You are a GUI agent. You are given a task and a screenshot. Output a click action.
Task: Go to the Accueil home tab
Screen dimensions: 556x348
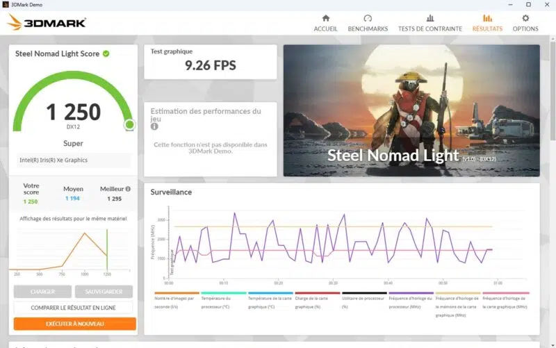pos(325,24)
